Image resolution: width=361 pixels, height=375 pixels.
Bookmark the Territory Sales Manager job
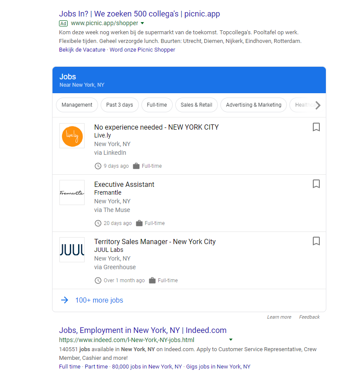316,241
